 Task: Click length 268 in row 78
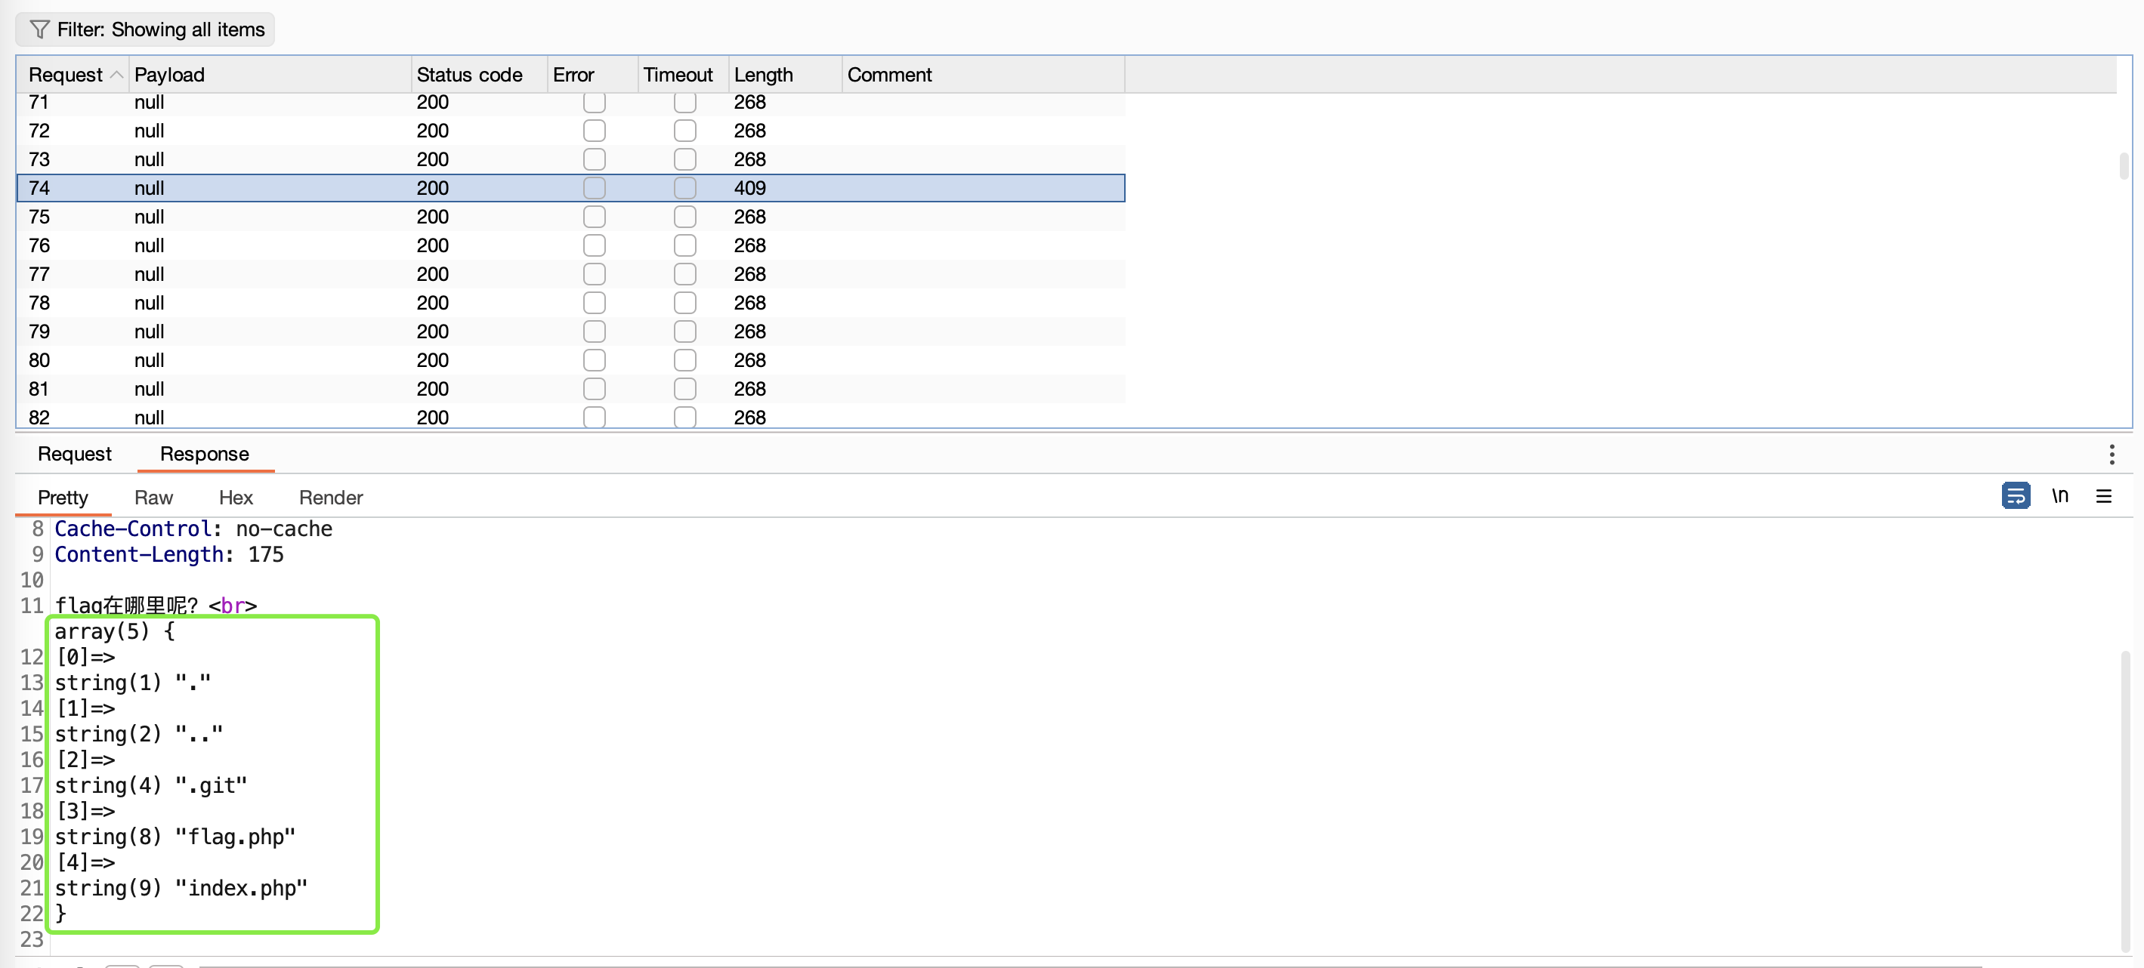[x=749, y=303]
